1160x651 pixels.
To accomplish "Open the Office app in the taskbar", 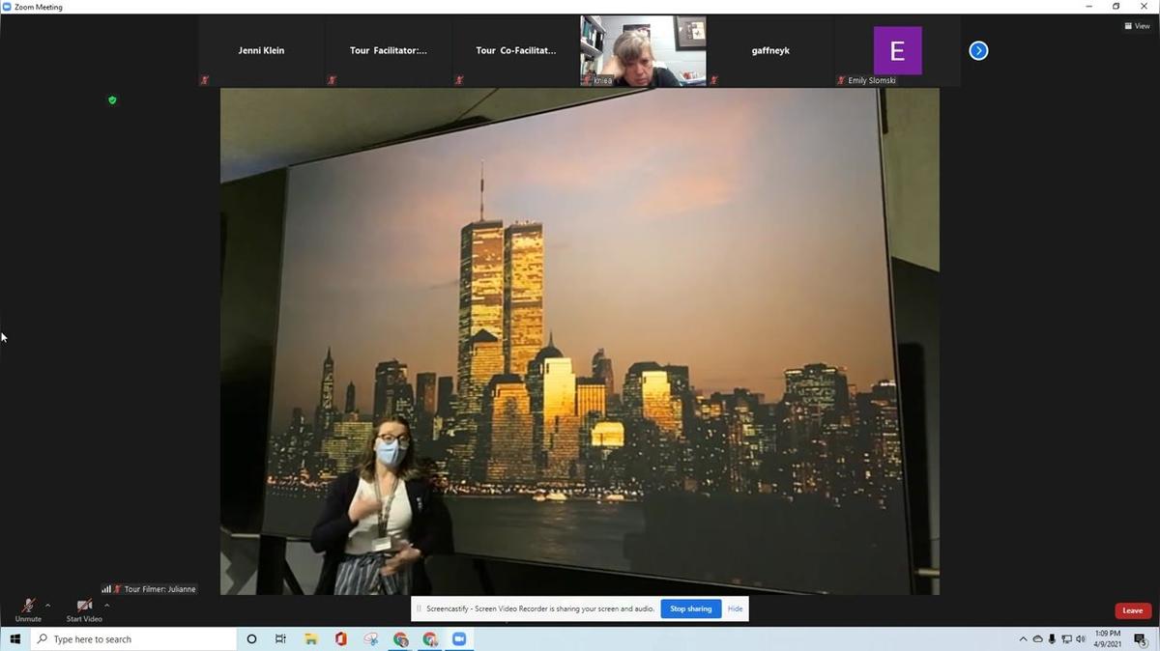I will click(x=341, y=639).
